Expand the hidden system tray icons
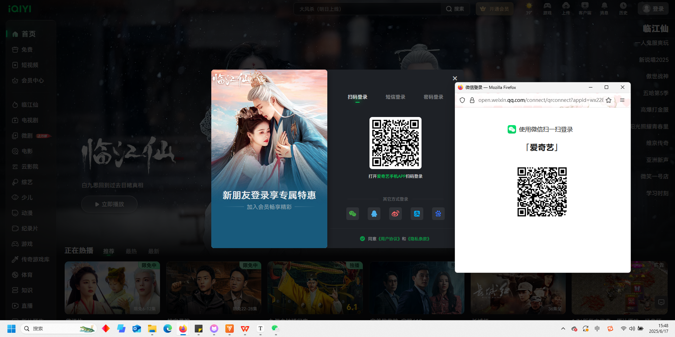Screen dimensions: 675x337 (563, 329)
